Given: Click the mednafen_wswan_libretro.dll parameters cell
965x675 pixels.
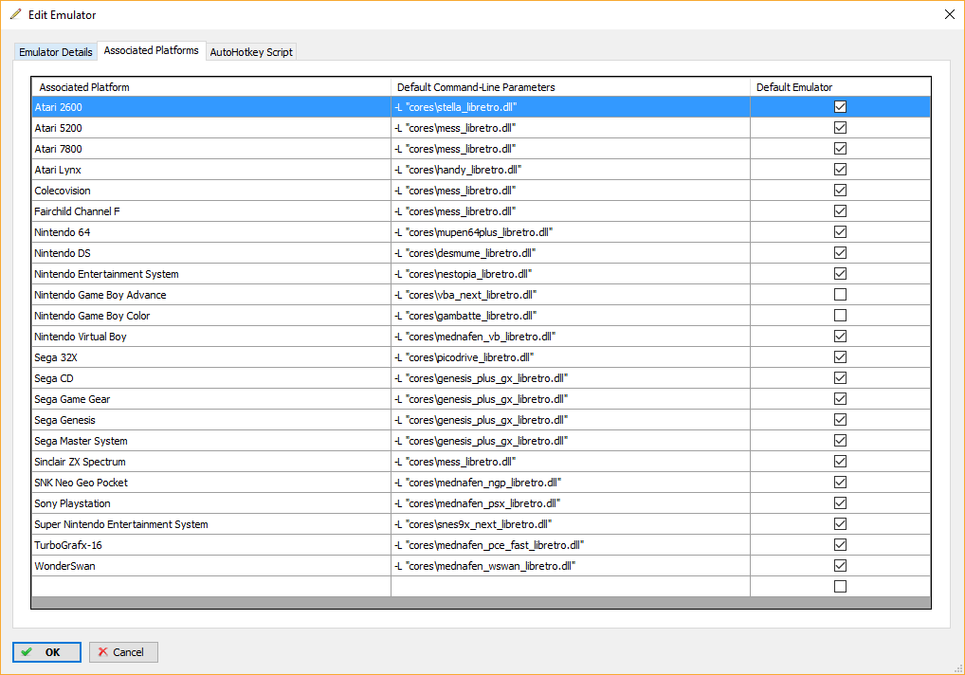Looking at the screenshot, I should 571,566.
